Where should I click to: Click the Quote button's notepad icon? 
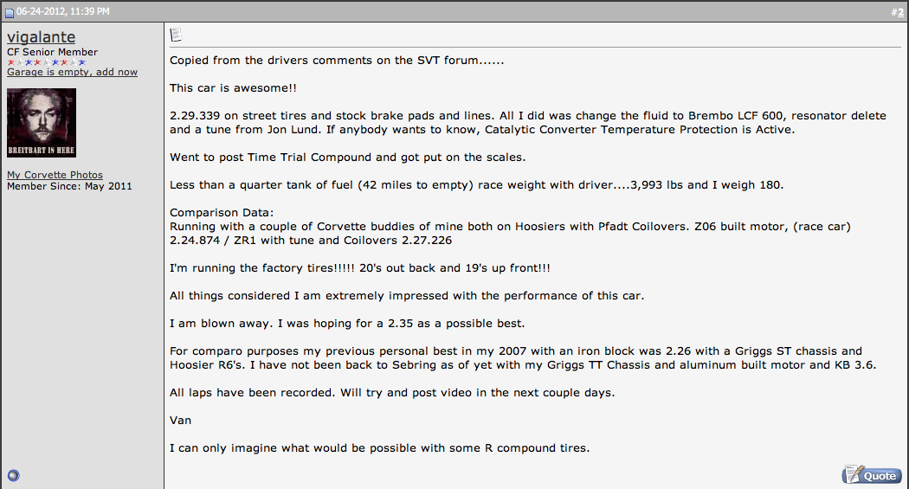point(852,474)
